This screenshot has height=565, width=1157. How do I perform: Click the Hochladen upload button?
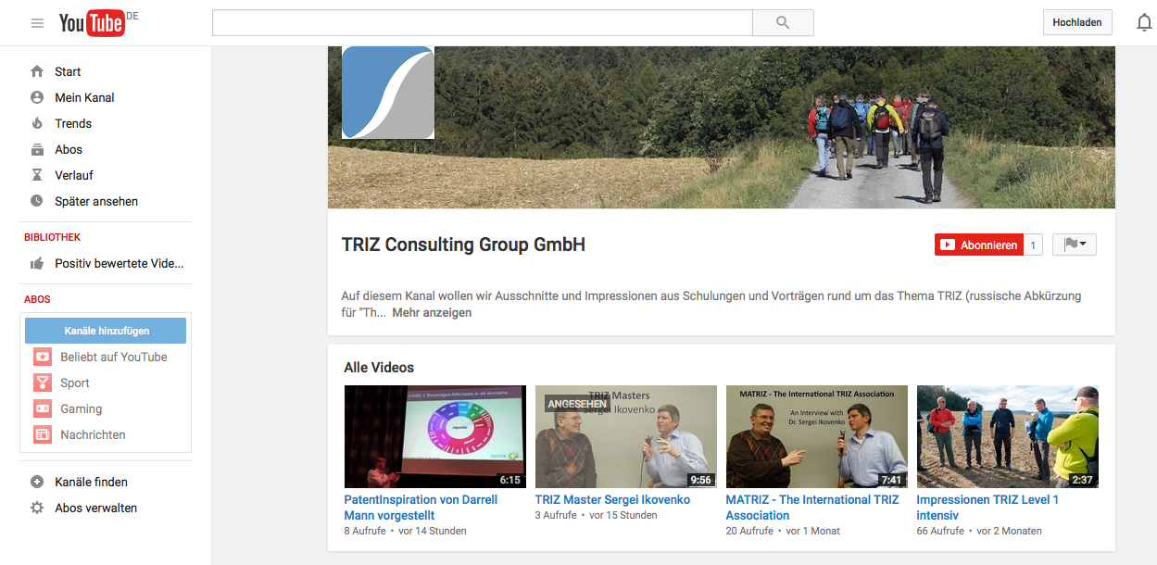[x=1077, y=23]
